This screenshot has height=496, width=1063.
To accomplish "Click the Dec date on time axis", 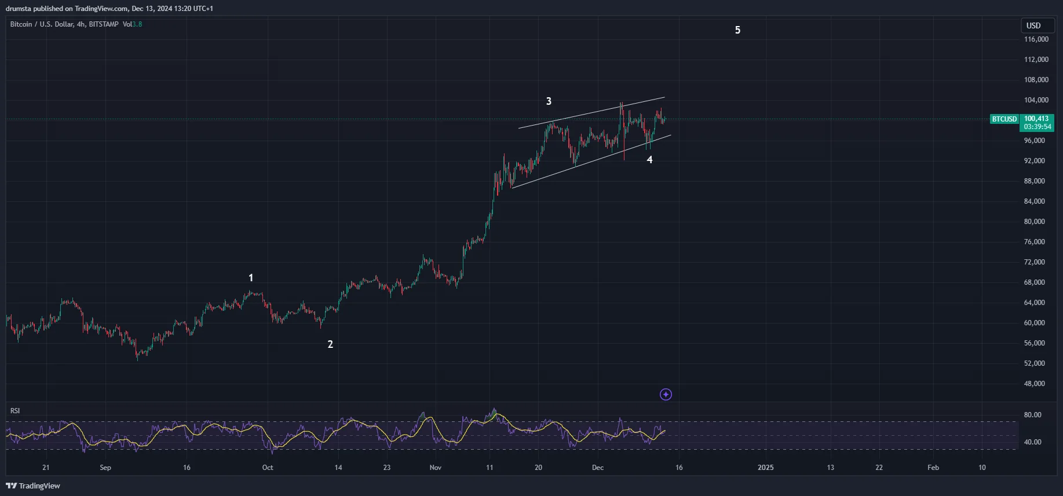I will tap(598, 468).
